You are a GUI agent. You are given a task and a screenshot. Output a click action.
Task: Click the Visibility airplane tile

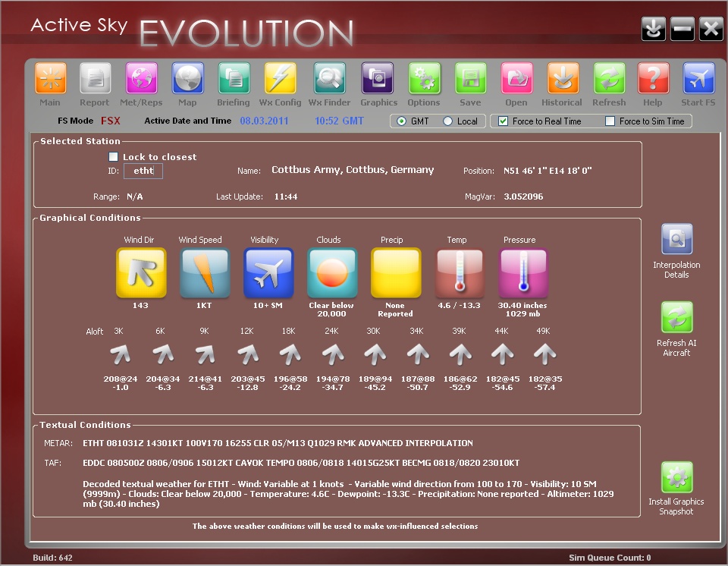268,272
